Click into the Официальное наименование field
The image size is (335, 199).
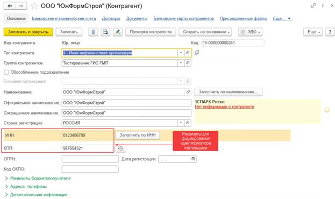coord(126,103)
